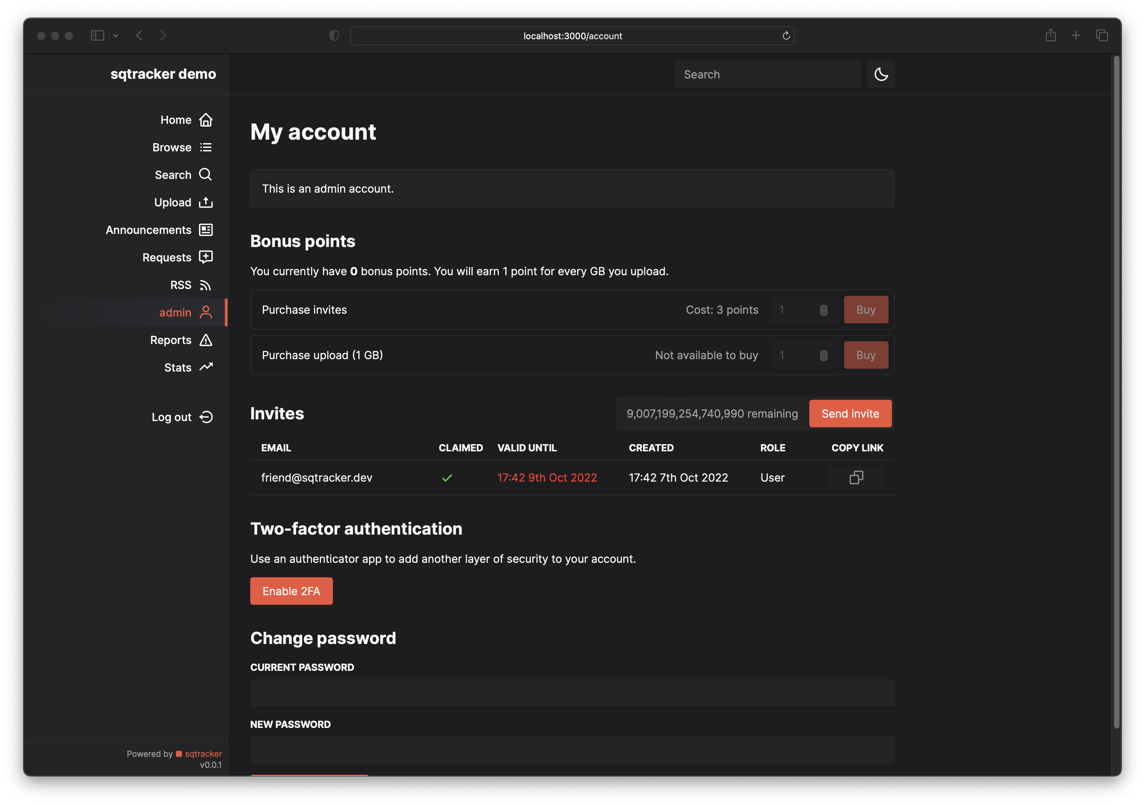
Task: Open Announcements newspaper icon
Action: [x=206, y=230]
